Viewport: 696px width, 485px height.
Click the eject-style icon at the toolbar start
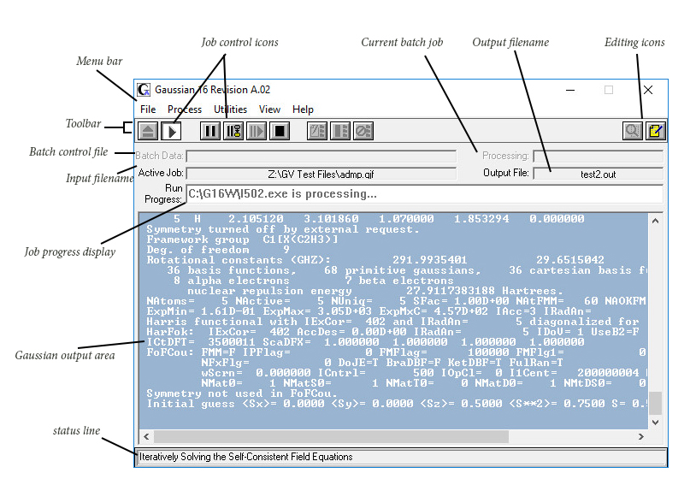click(x=148, y=131)
